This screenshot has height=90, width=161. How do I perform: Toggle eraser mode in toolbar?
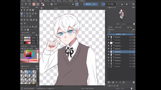73,4
